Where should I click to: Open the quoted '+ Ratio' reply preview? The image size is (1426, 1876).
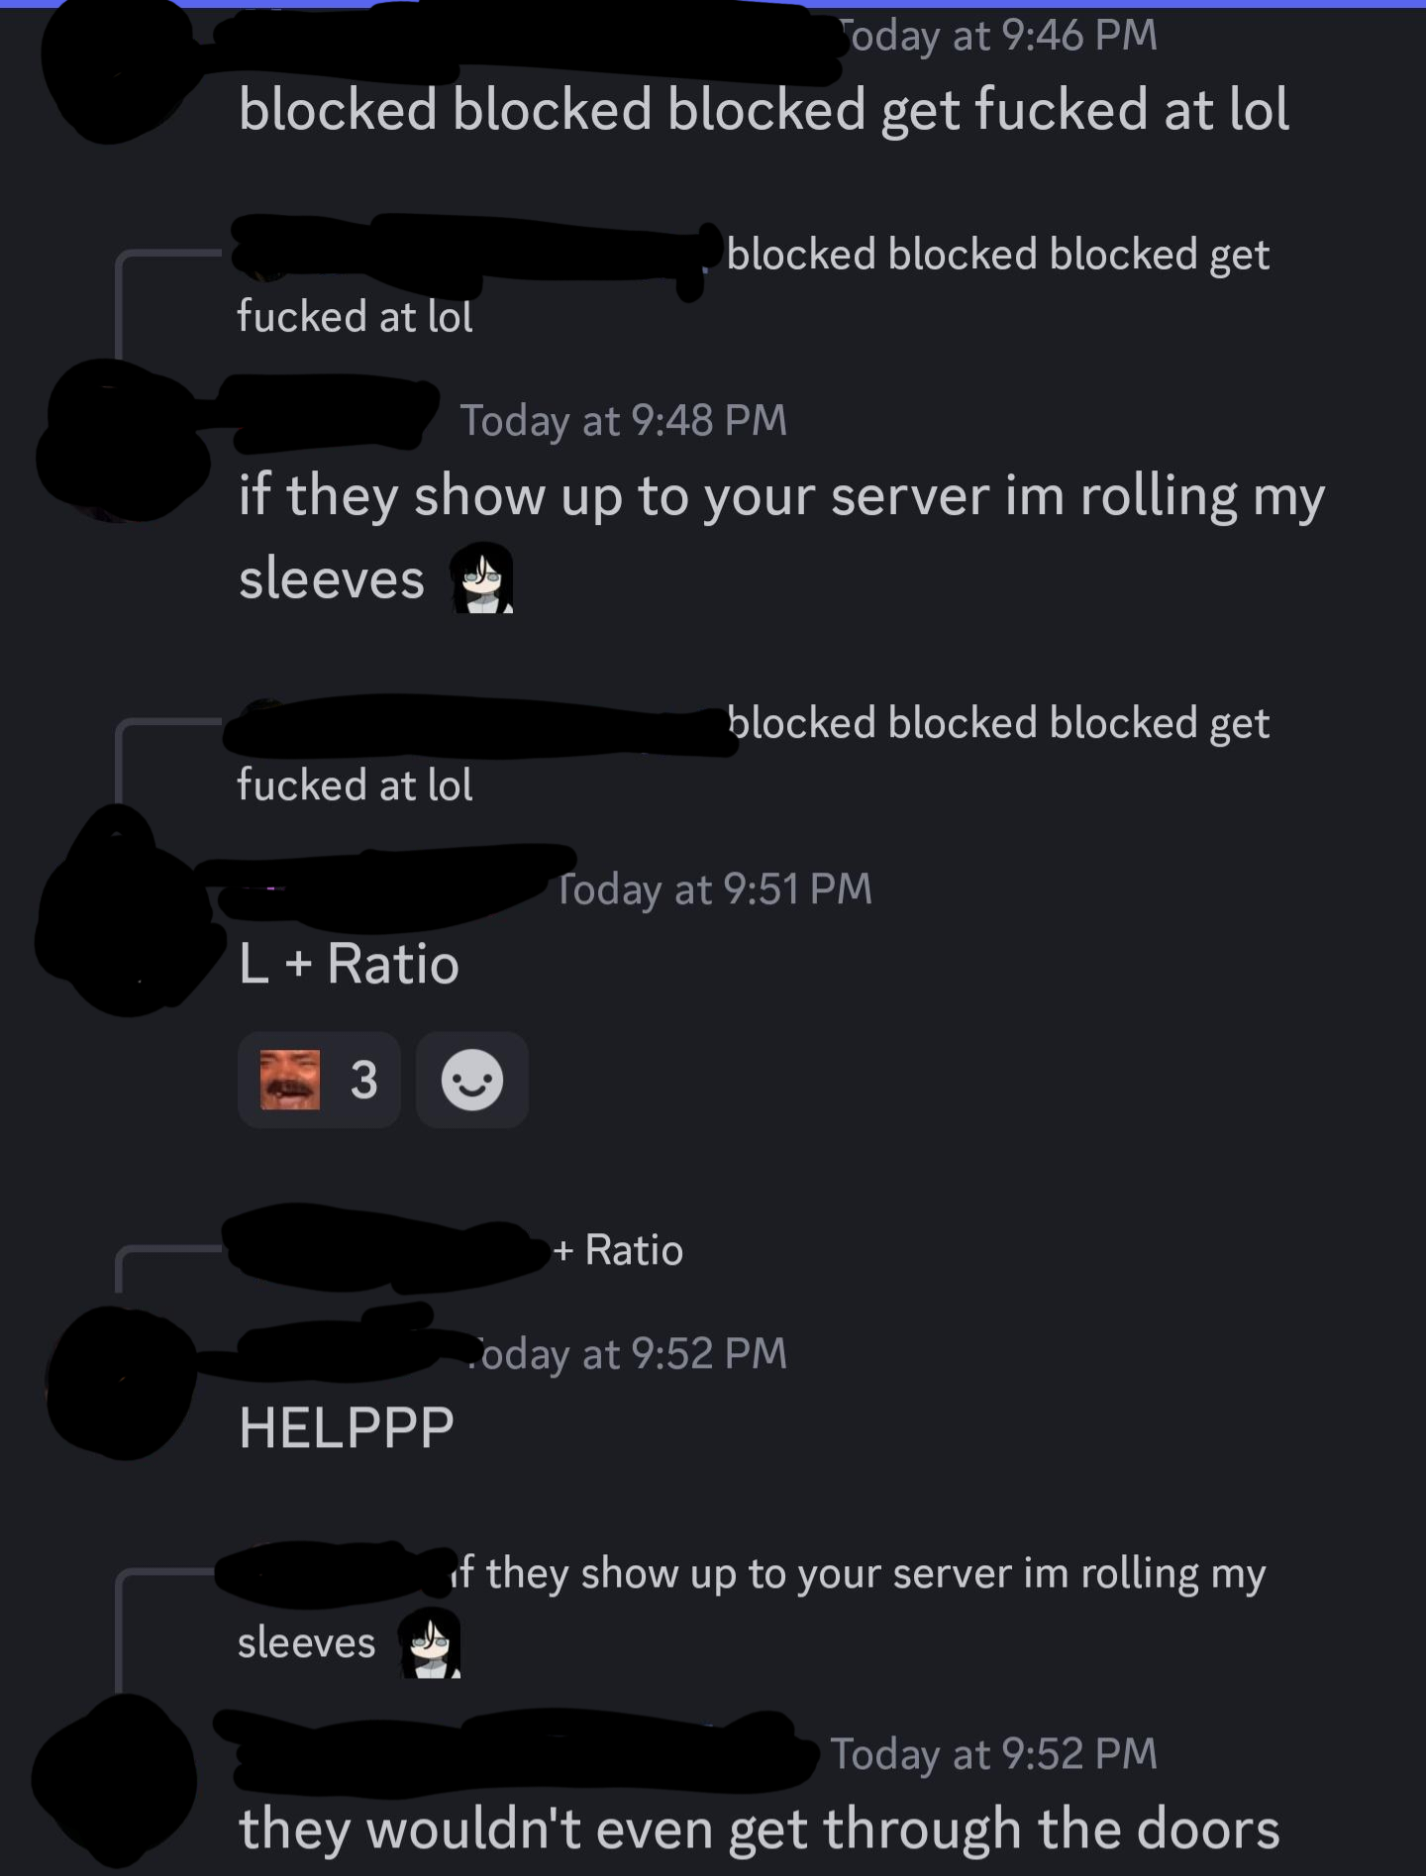(619, 1250)
